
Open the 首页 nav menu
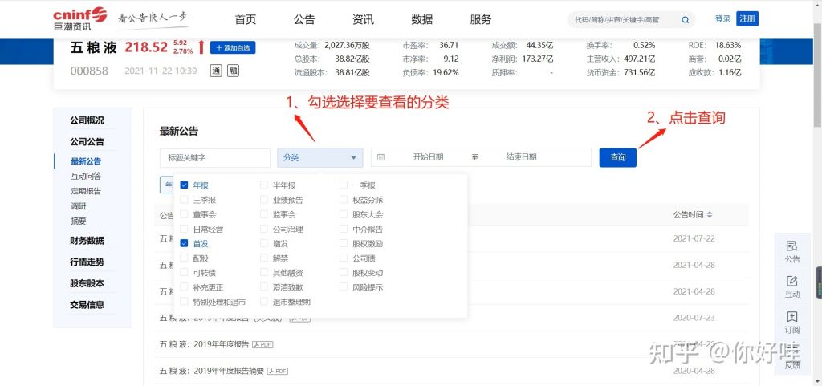point(246,20)
